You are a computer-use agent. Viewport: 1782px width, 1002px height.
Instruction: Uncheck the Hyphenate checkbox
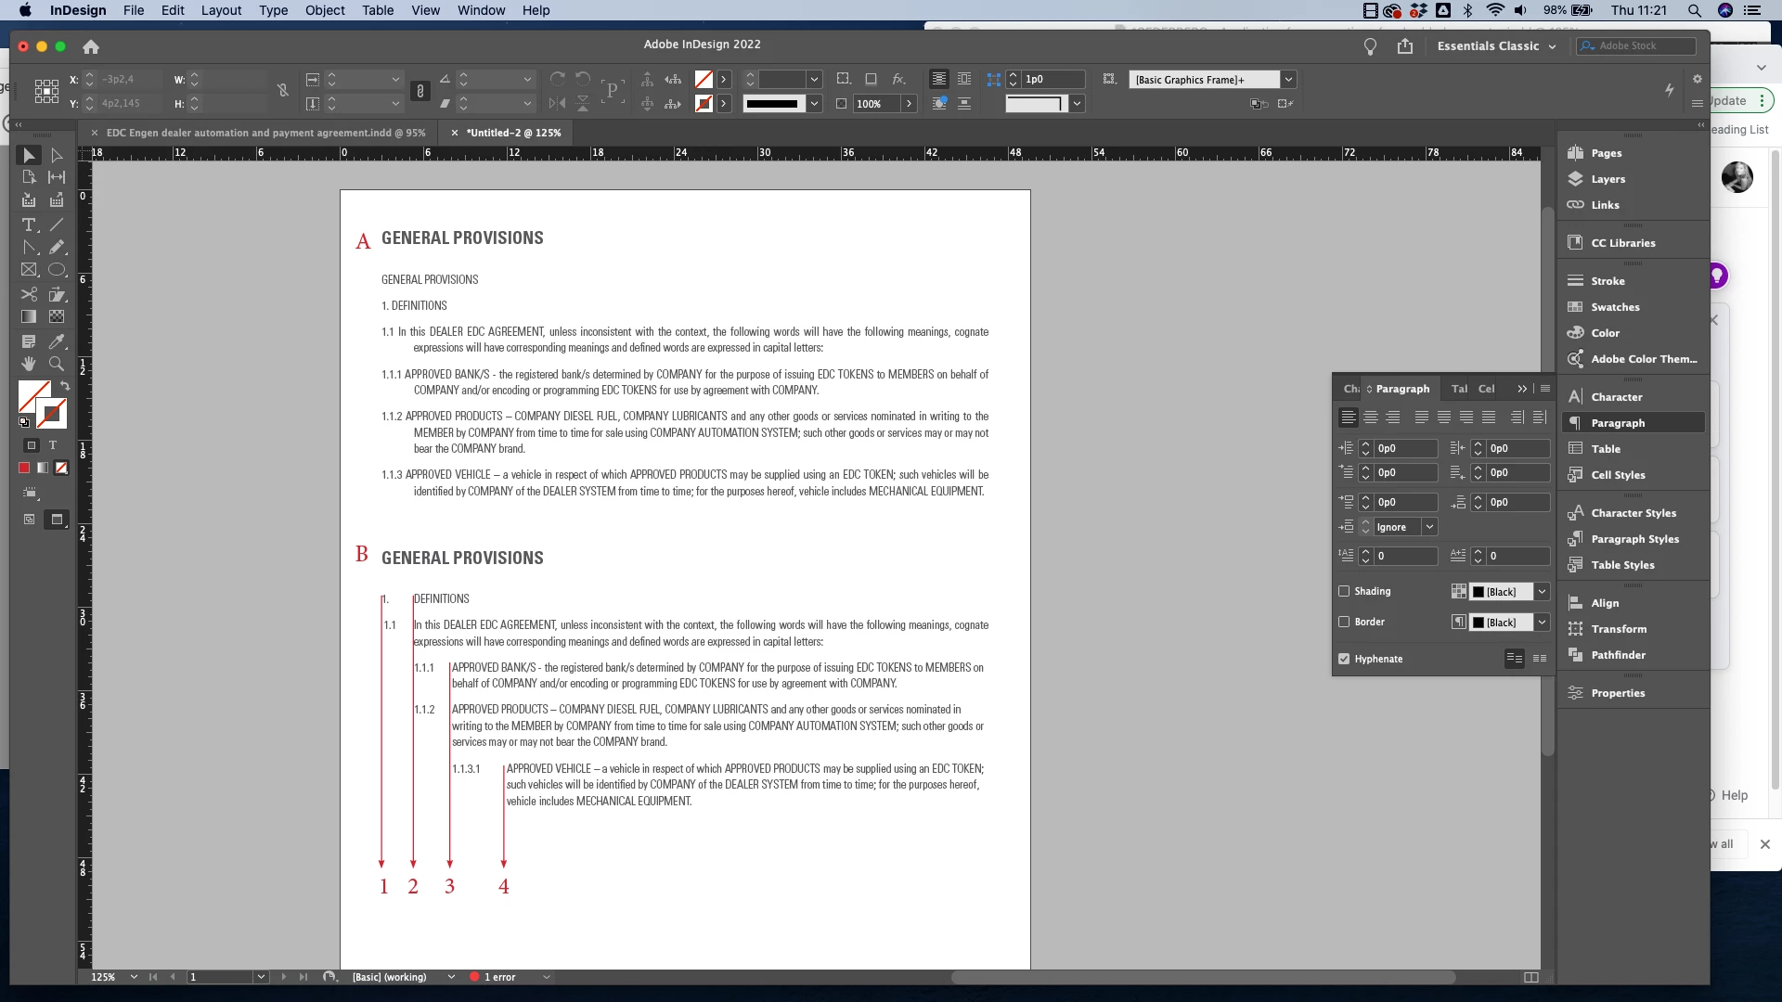point(1344,659)
